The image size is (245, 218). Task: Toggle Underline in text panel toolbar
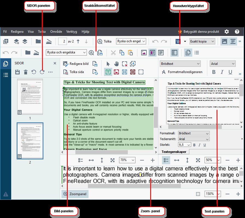pos(230,72)
